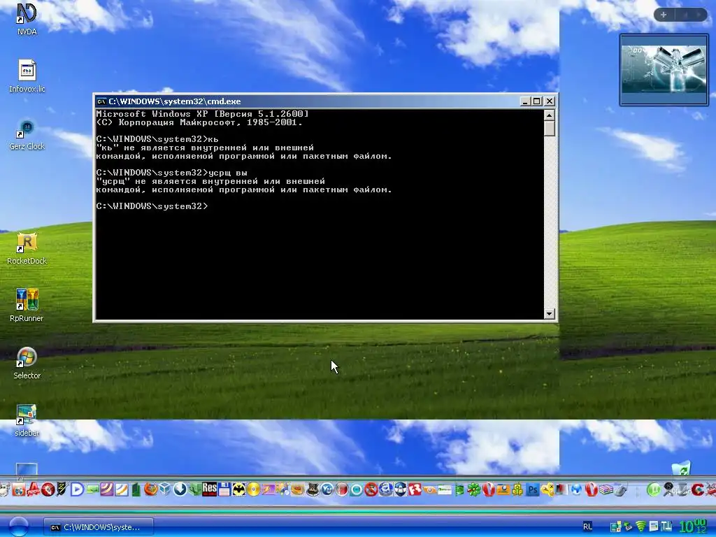Open The Bat! bat icon in the dock
The height and width of the screenshot is (537, 716).
click(x=239, y=489)
